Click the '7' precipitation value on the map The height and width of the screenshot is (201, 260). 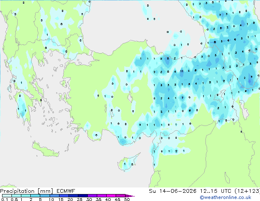[x=182, y=98]
